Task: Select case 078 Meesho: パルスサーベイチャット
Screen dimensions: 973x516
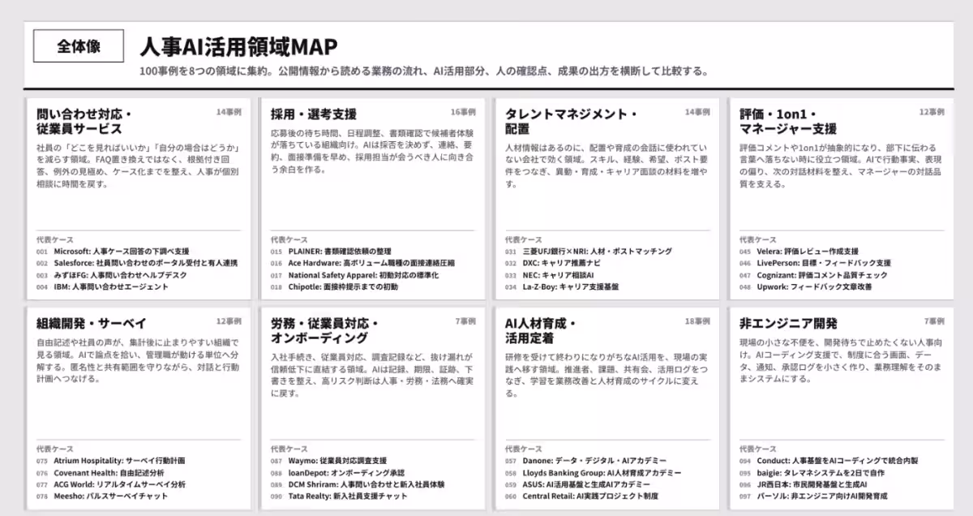Action: click(102, 496)
